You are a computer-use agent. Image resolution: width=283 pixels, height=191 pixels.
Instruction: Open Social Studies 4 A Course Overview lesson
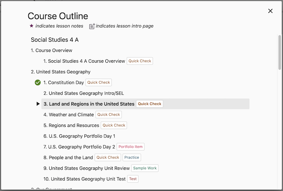click(84, 61)
